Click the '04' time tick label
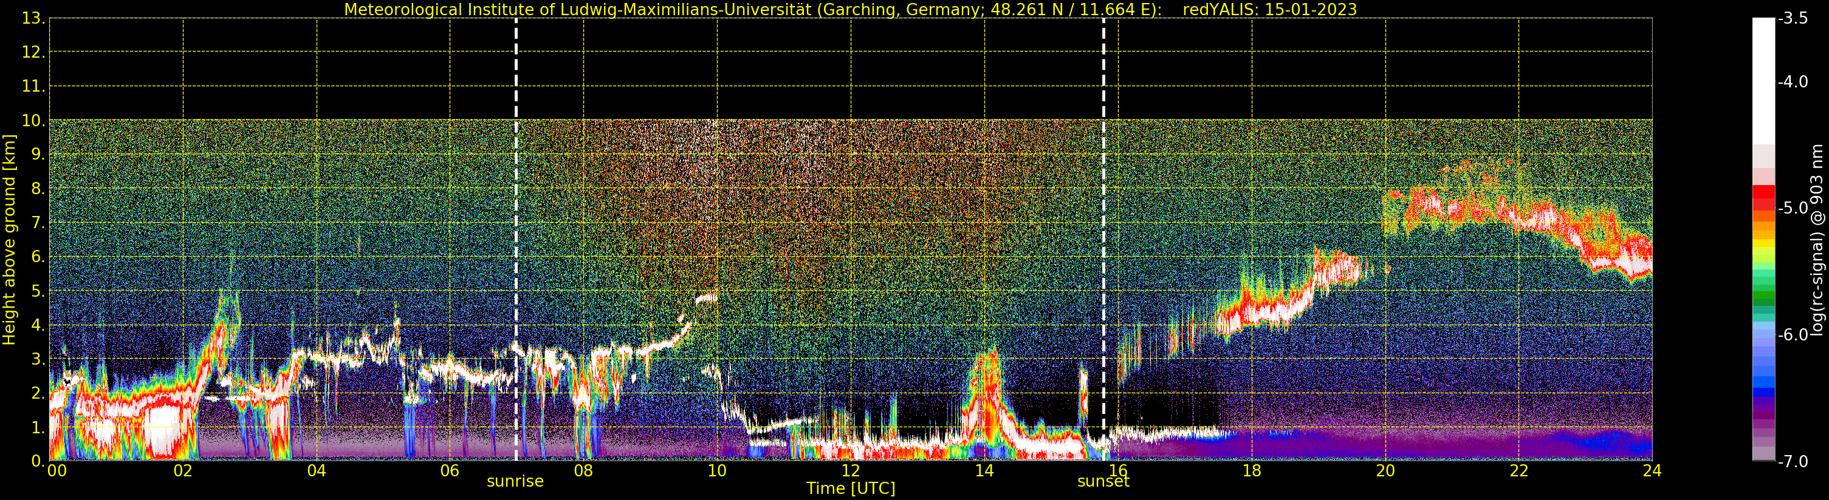 click(x=317, y=470)
